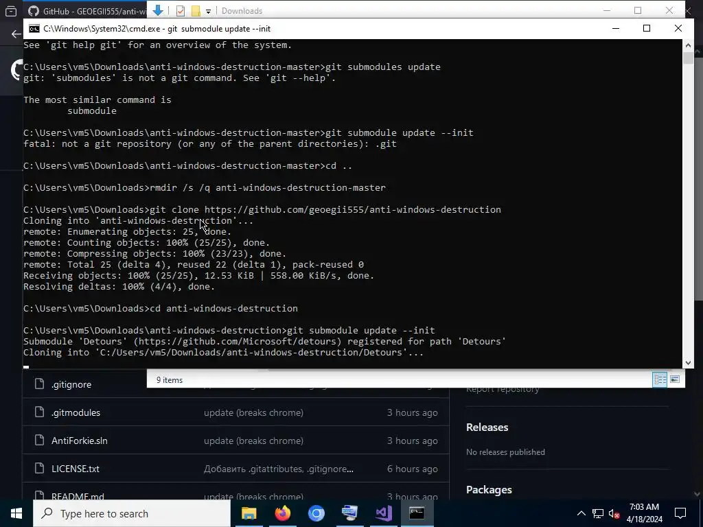Go back using Firefox's back arrow
The height and width of the screenshot is (527, 703).
[16, 34]
